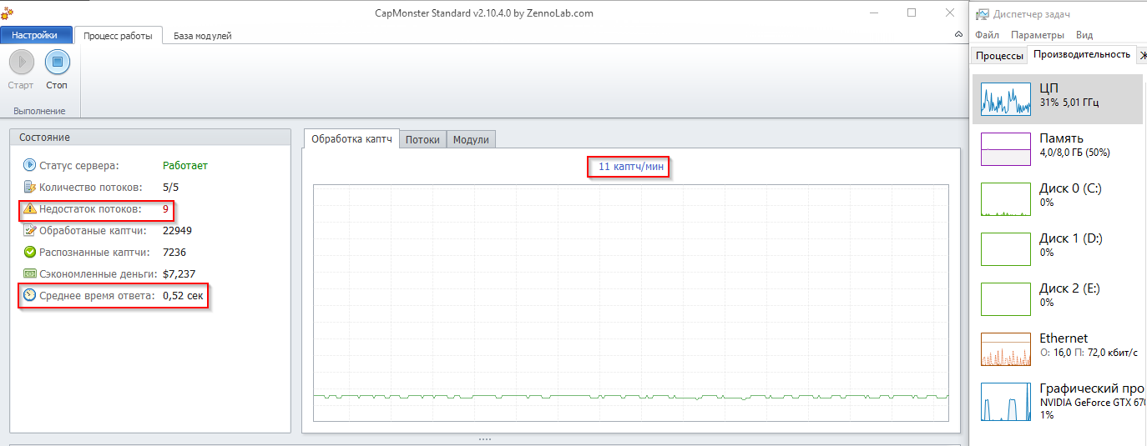Viewport: 1147px width, 446px height.
Task: Open the База модулей tab
Action: [203, 36]
